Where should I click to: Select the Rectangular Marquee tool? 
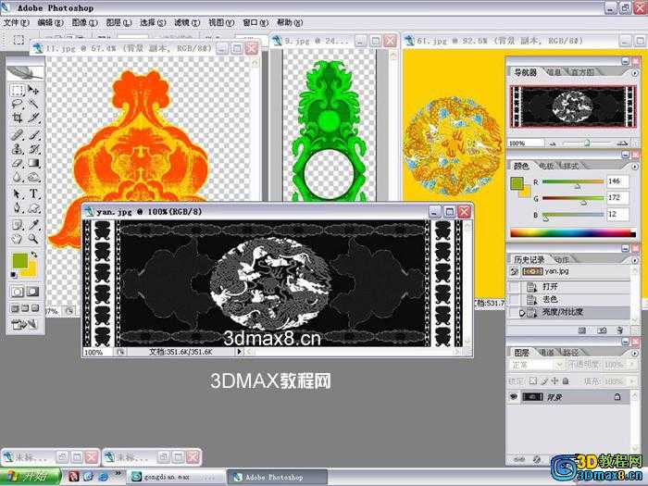[17, 90]
